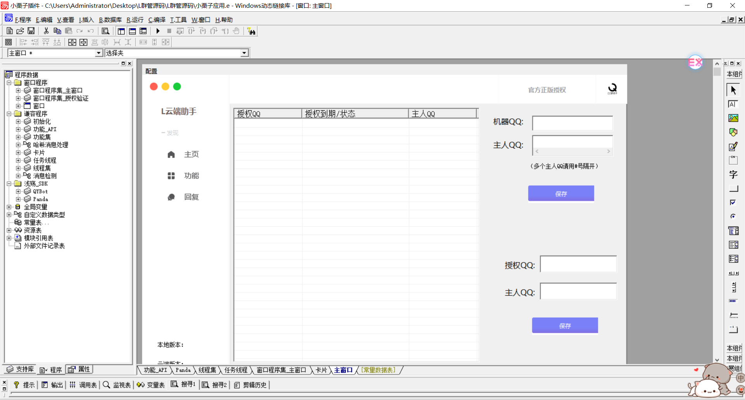Select the checkbox component in the palette

point(733,202)
